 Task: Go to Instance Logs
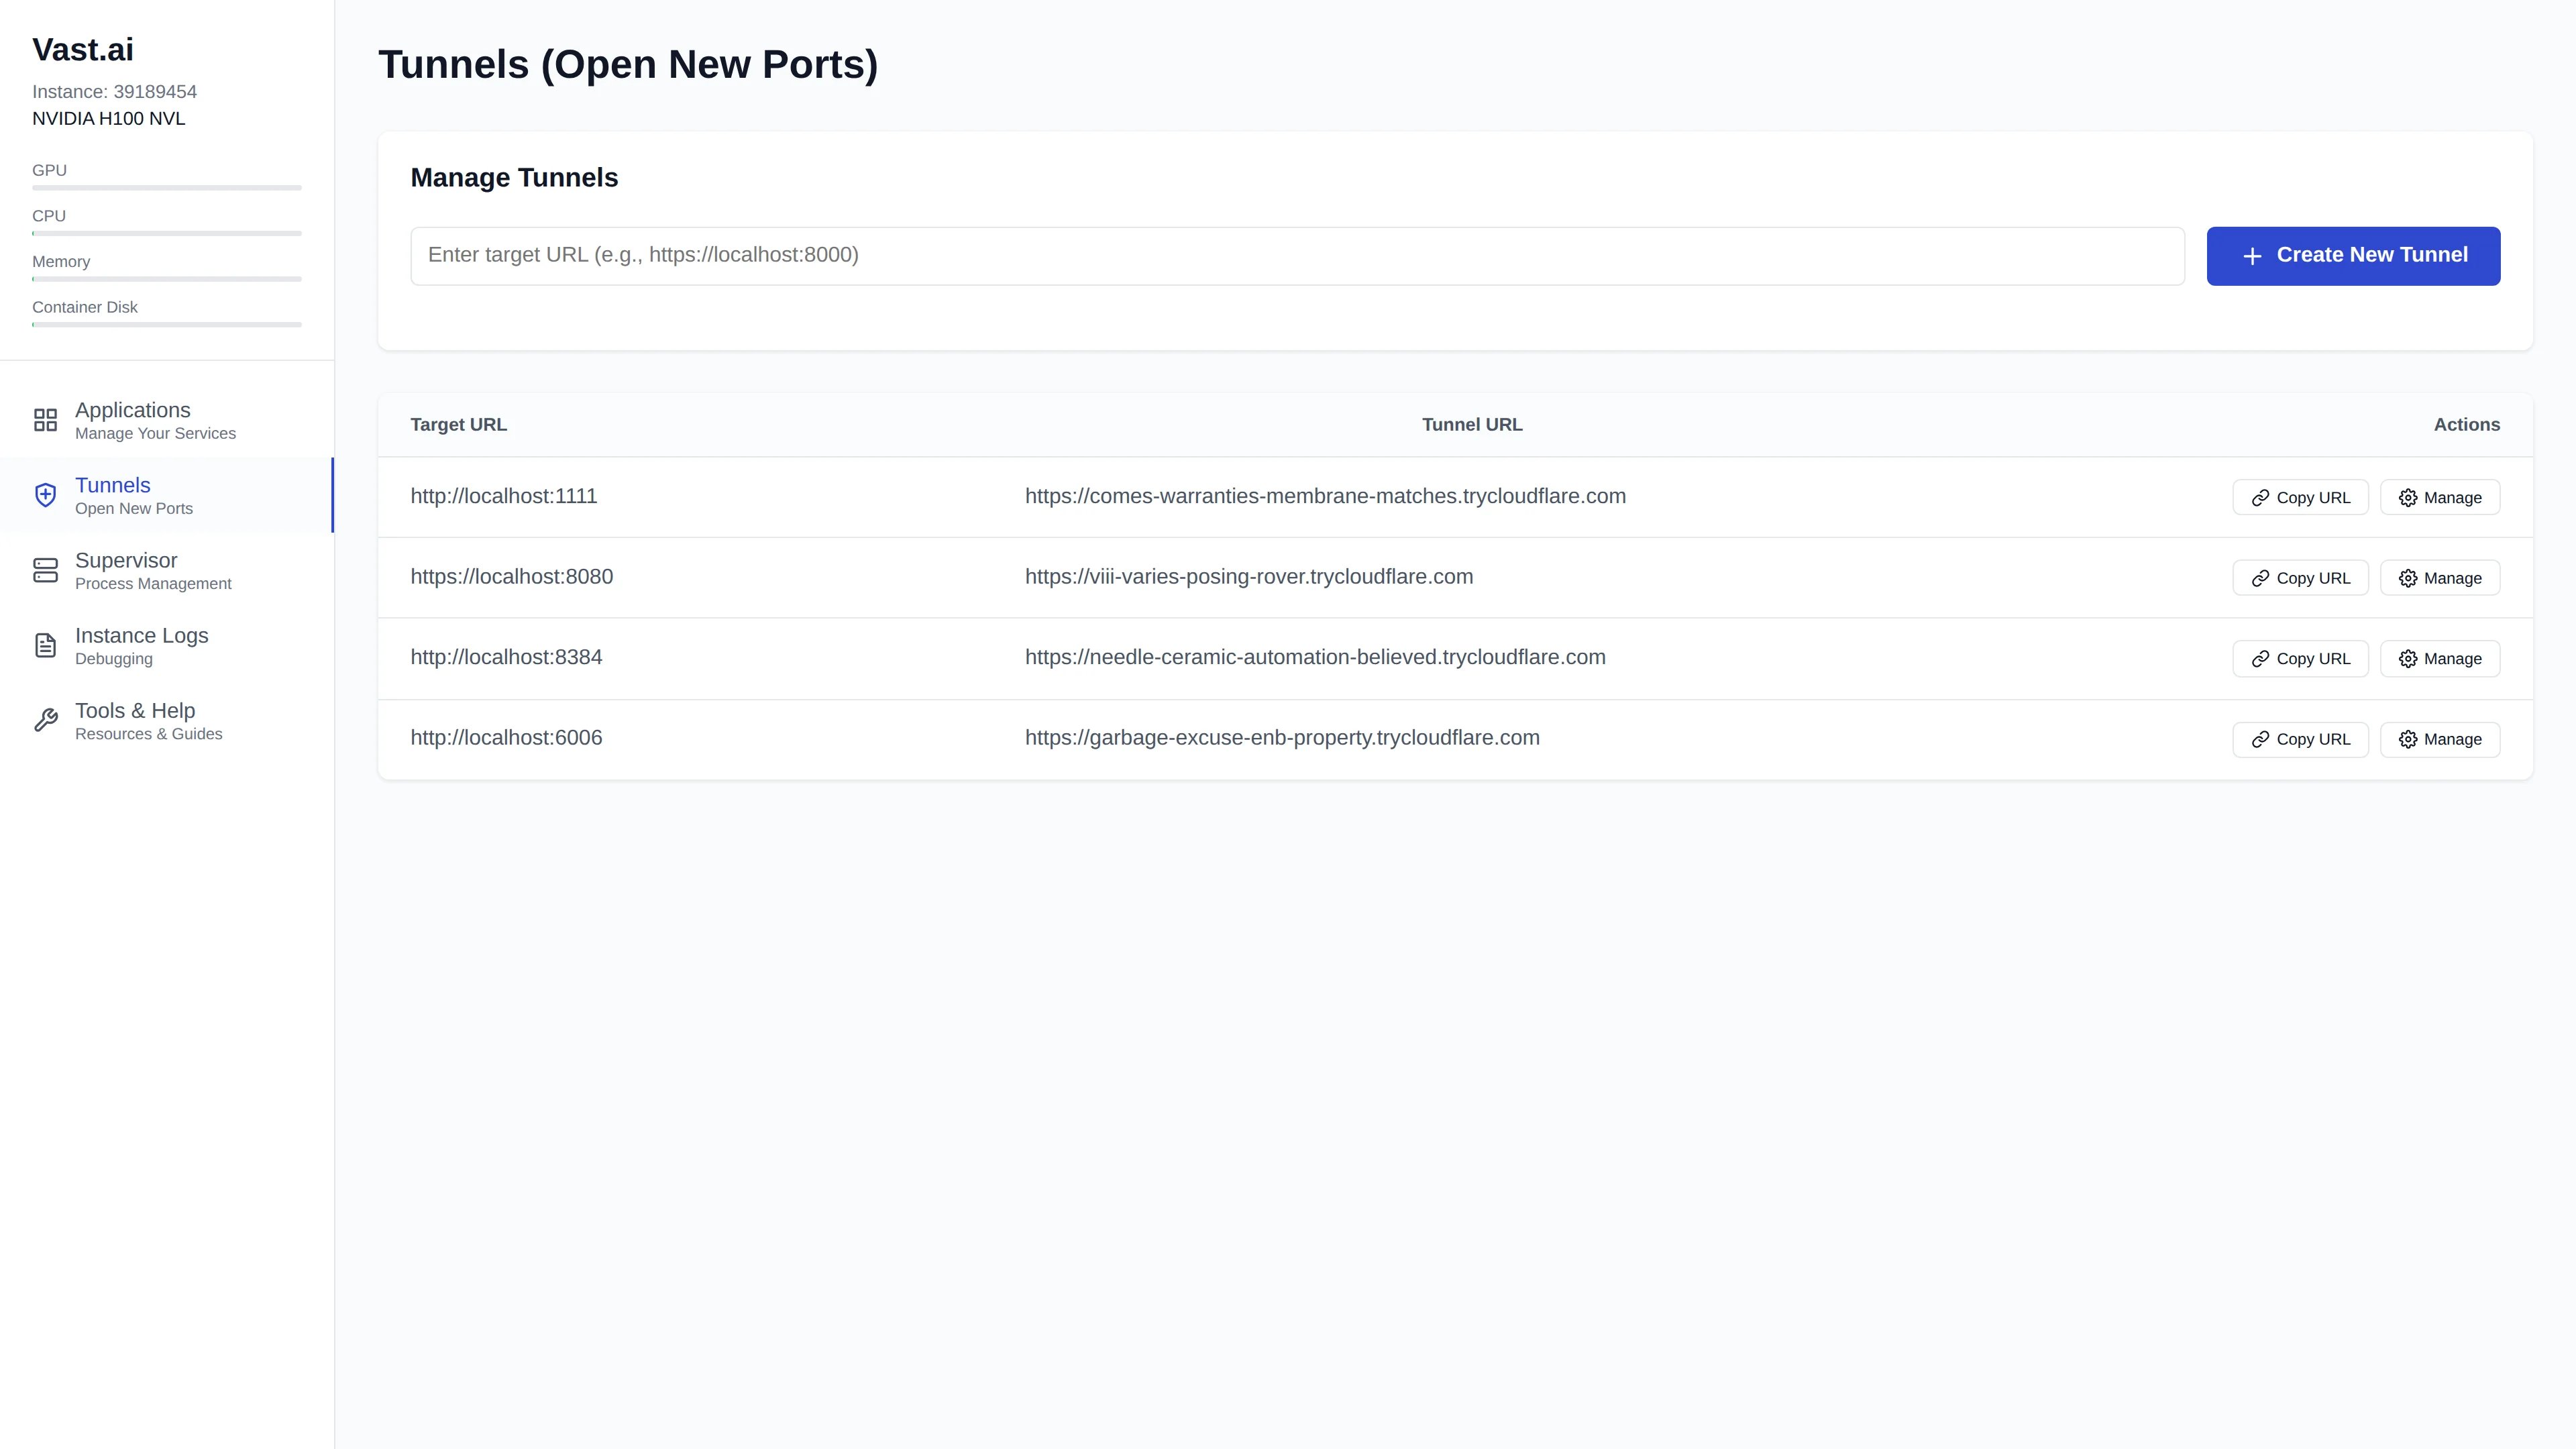[x=166, y=645]
